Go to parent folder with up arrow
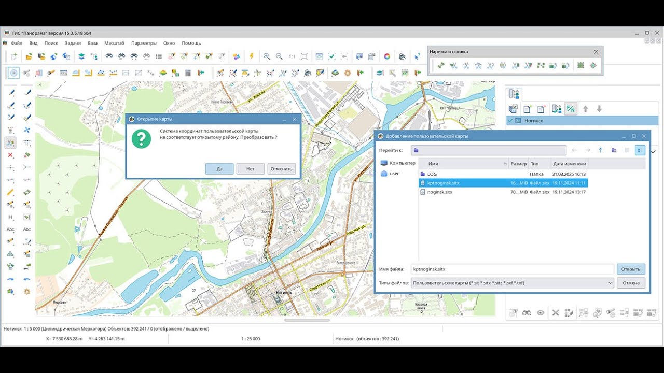This screenshot has width=664, height=373. pyautogui.click(x=601, y=150)
